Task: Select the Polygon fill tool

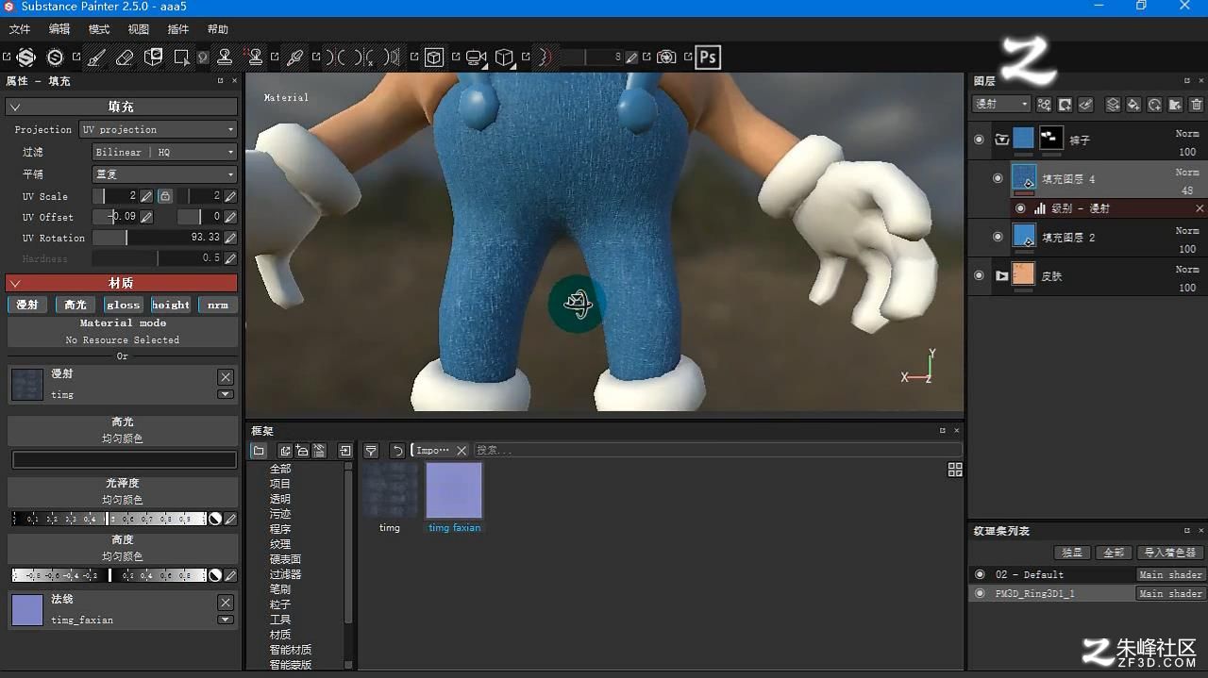Action: coord(181,58)
